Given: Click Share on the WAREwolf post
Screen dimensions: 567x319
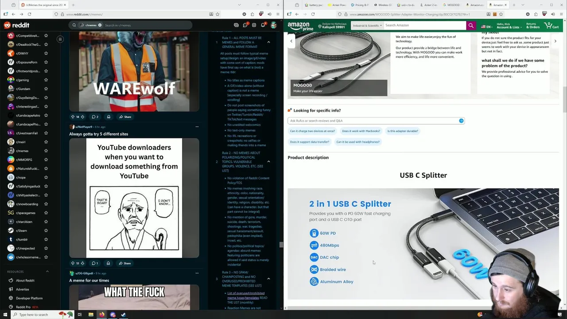Looking at the screenshot, I should click(125, 117).
